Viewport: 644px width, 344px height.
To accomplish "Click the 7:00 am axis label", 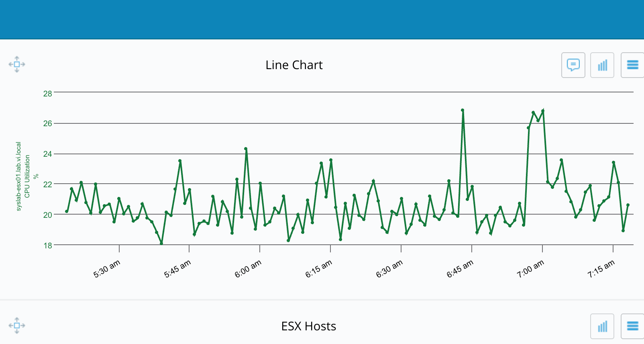I will (531, 269).
